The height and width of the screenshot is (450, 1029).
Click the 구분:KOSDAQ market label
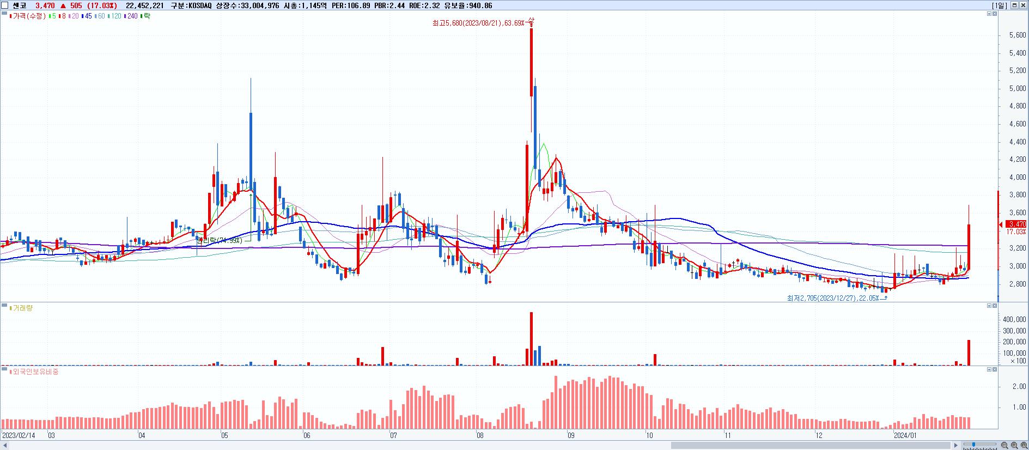(191, 5)
